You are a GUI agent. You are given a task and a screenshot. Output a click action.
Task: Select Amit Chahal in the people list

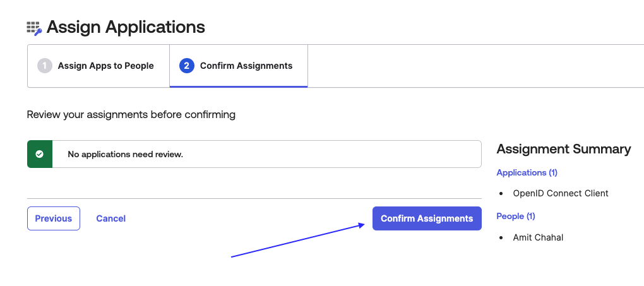(538, 237)
